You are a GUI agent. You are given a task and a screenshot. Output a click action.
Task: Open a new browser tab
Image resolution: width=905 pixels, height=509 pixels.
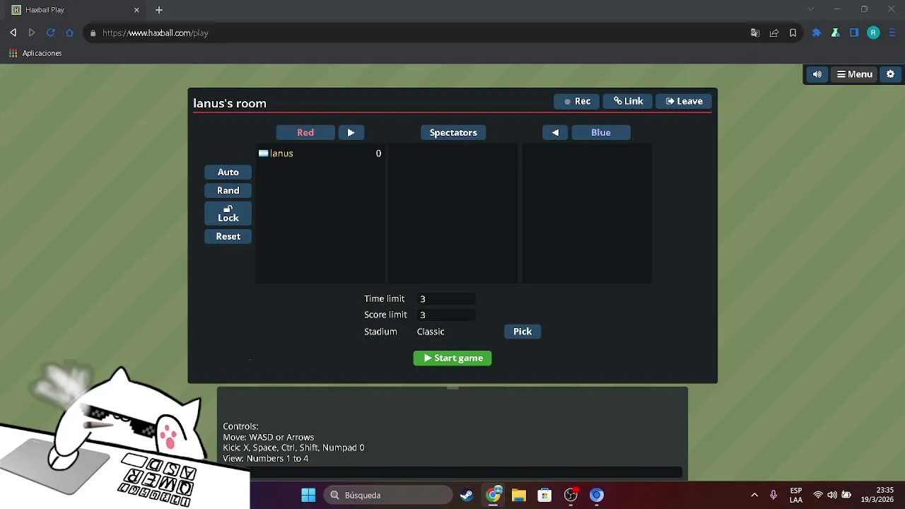pos(159,10)
